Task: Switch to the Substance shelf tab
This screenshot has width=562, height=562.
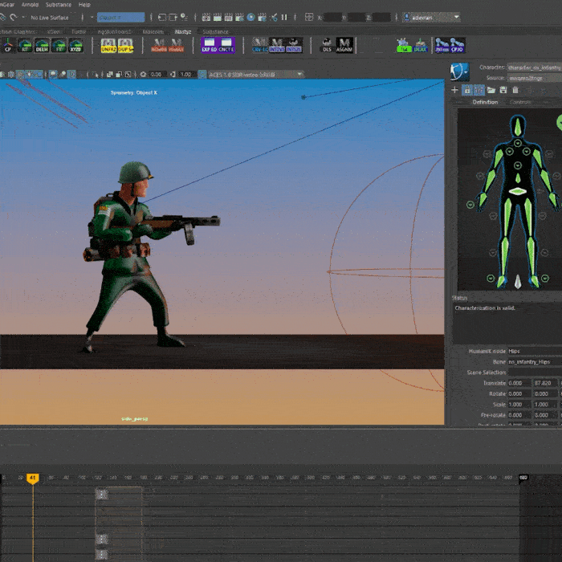Action: point(215,31)
